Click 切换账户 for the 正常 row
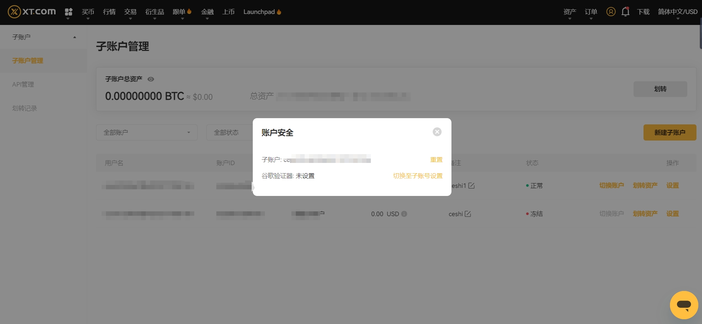Screen dimensions: 702x324 pyautogui.click(x=611, y=185)
